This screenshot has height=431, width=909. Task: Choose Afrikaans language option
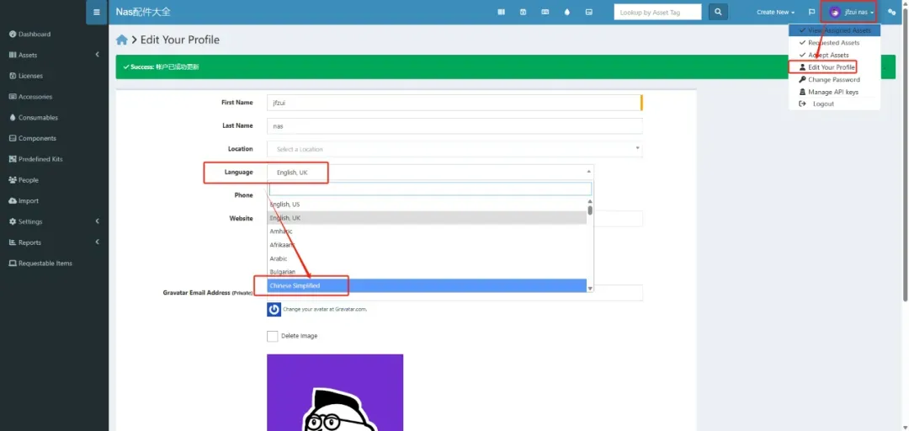(x=428, y=245)
